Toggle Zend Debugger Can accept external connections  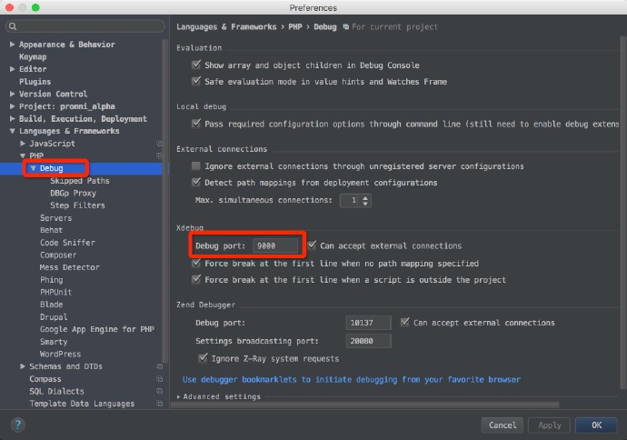(404, 322)
